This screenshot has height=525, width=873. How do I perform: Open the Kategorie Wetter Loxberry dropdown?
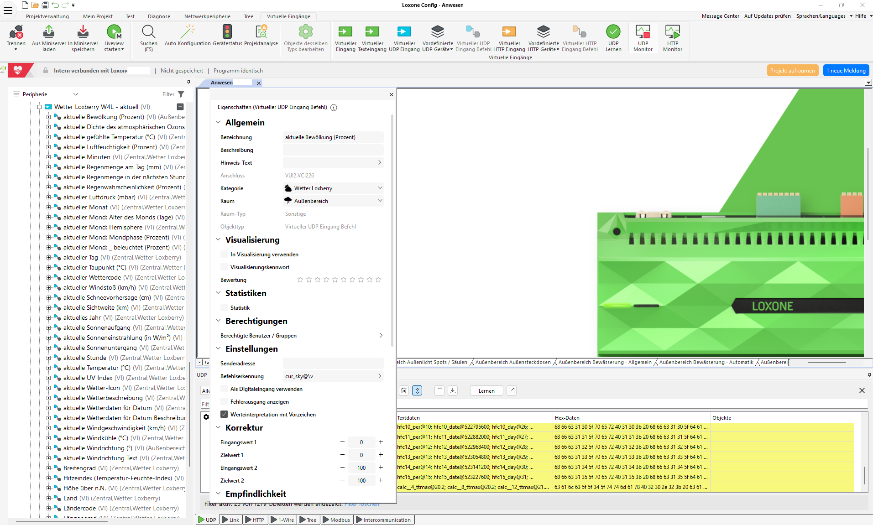point(333,188)
